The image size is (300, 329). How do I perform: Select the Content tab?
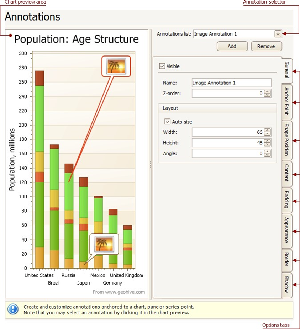287,174
